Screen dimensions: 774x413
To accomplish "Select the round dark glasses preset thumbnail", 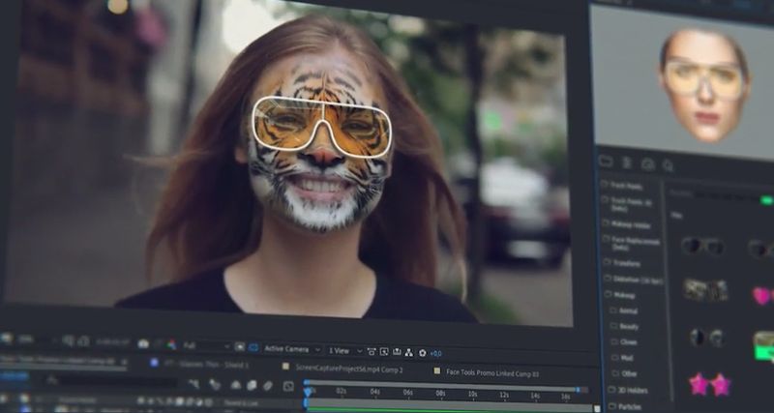I will (707, 338).
